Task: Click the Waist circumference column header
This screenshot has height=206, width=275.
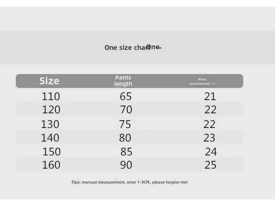Action: click(202, 81)
